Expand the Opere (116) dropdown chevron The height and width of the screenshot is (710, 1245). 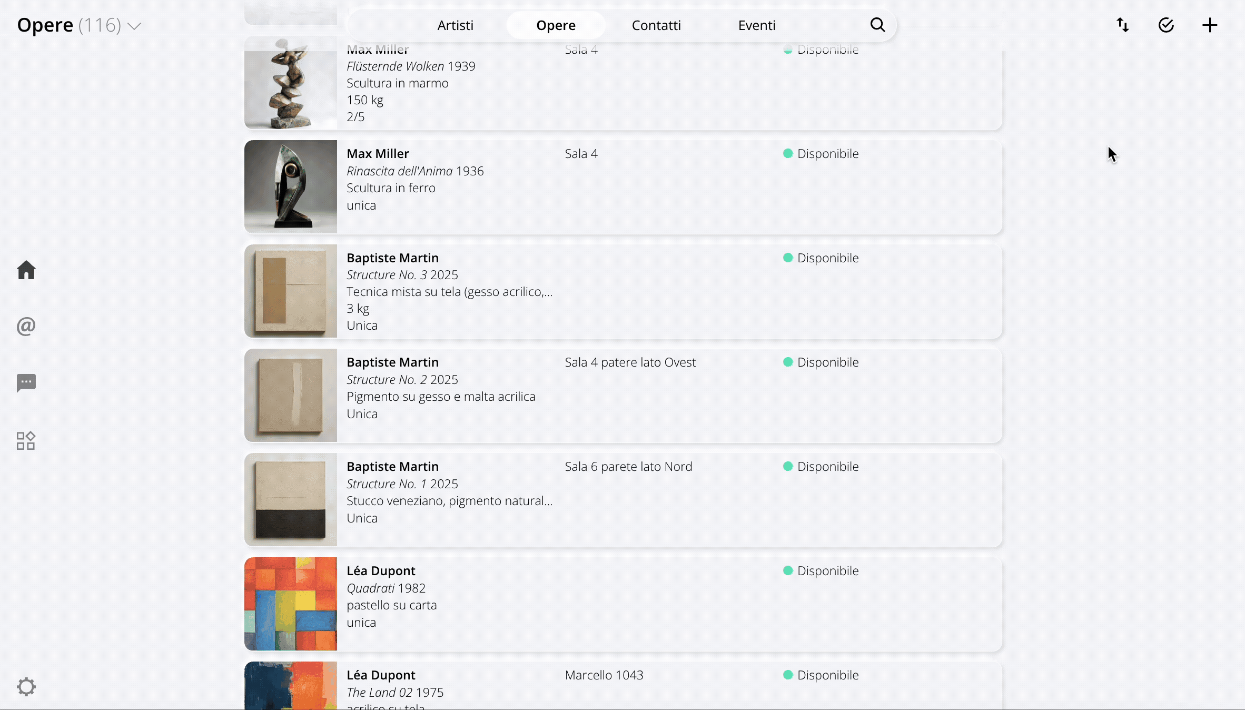point(135,26)
